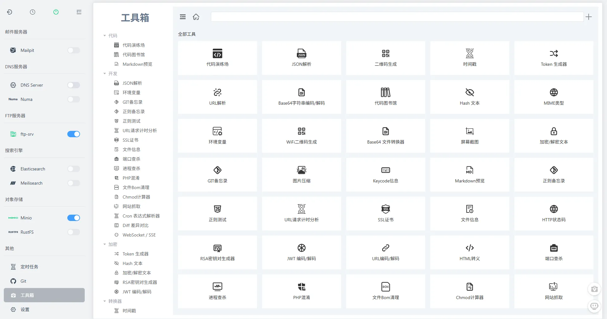Open the 时间戳 hourglass card
This screenshot has width=607, height=319.
pos(470,58)
